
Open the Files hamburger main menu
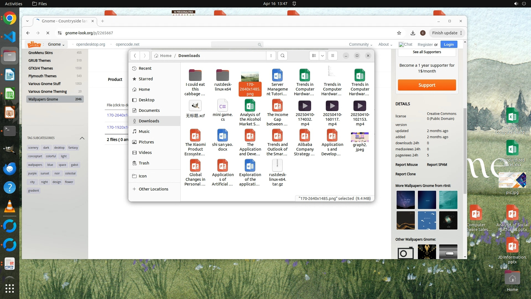pyautogui.click(x=333, y=56)
